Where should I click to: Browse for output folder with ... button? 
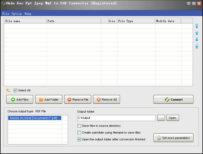point(161,118)
